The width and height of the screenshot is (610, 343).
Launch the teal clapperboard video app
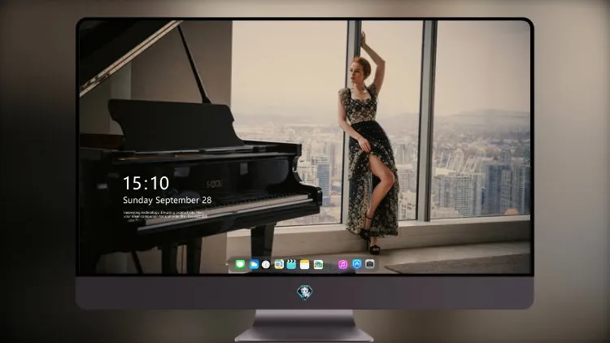point(291,264)
